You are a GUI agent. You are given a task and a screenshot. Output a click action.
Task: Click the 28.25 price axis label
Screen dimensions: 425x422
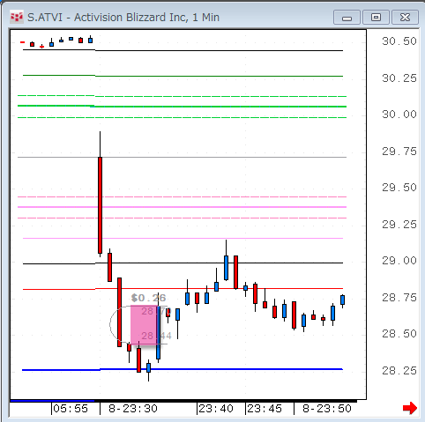399,371
